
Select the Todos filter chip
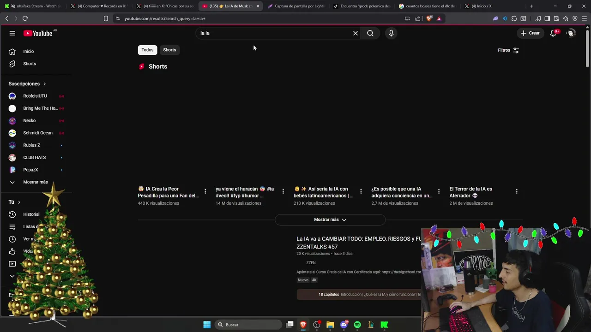click(147, 50)
